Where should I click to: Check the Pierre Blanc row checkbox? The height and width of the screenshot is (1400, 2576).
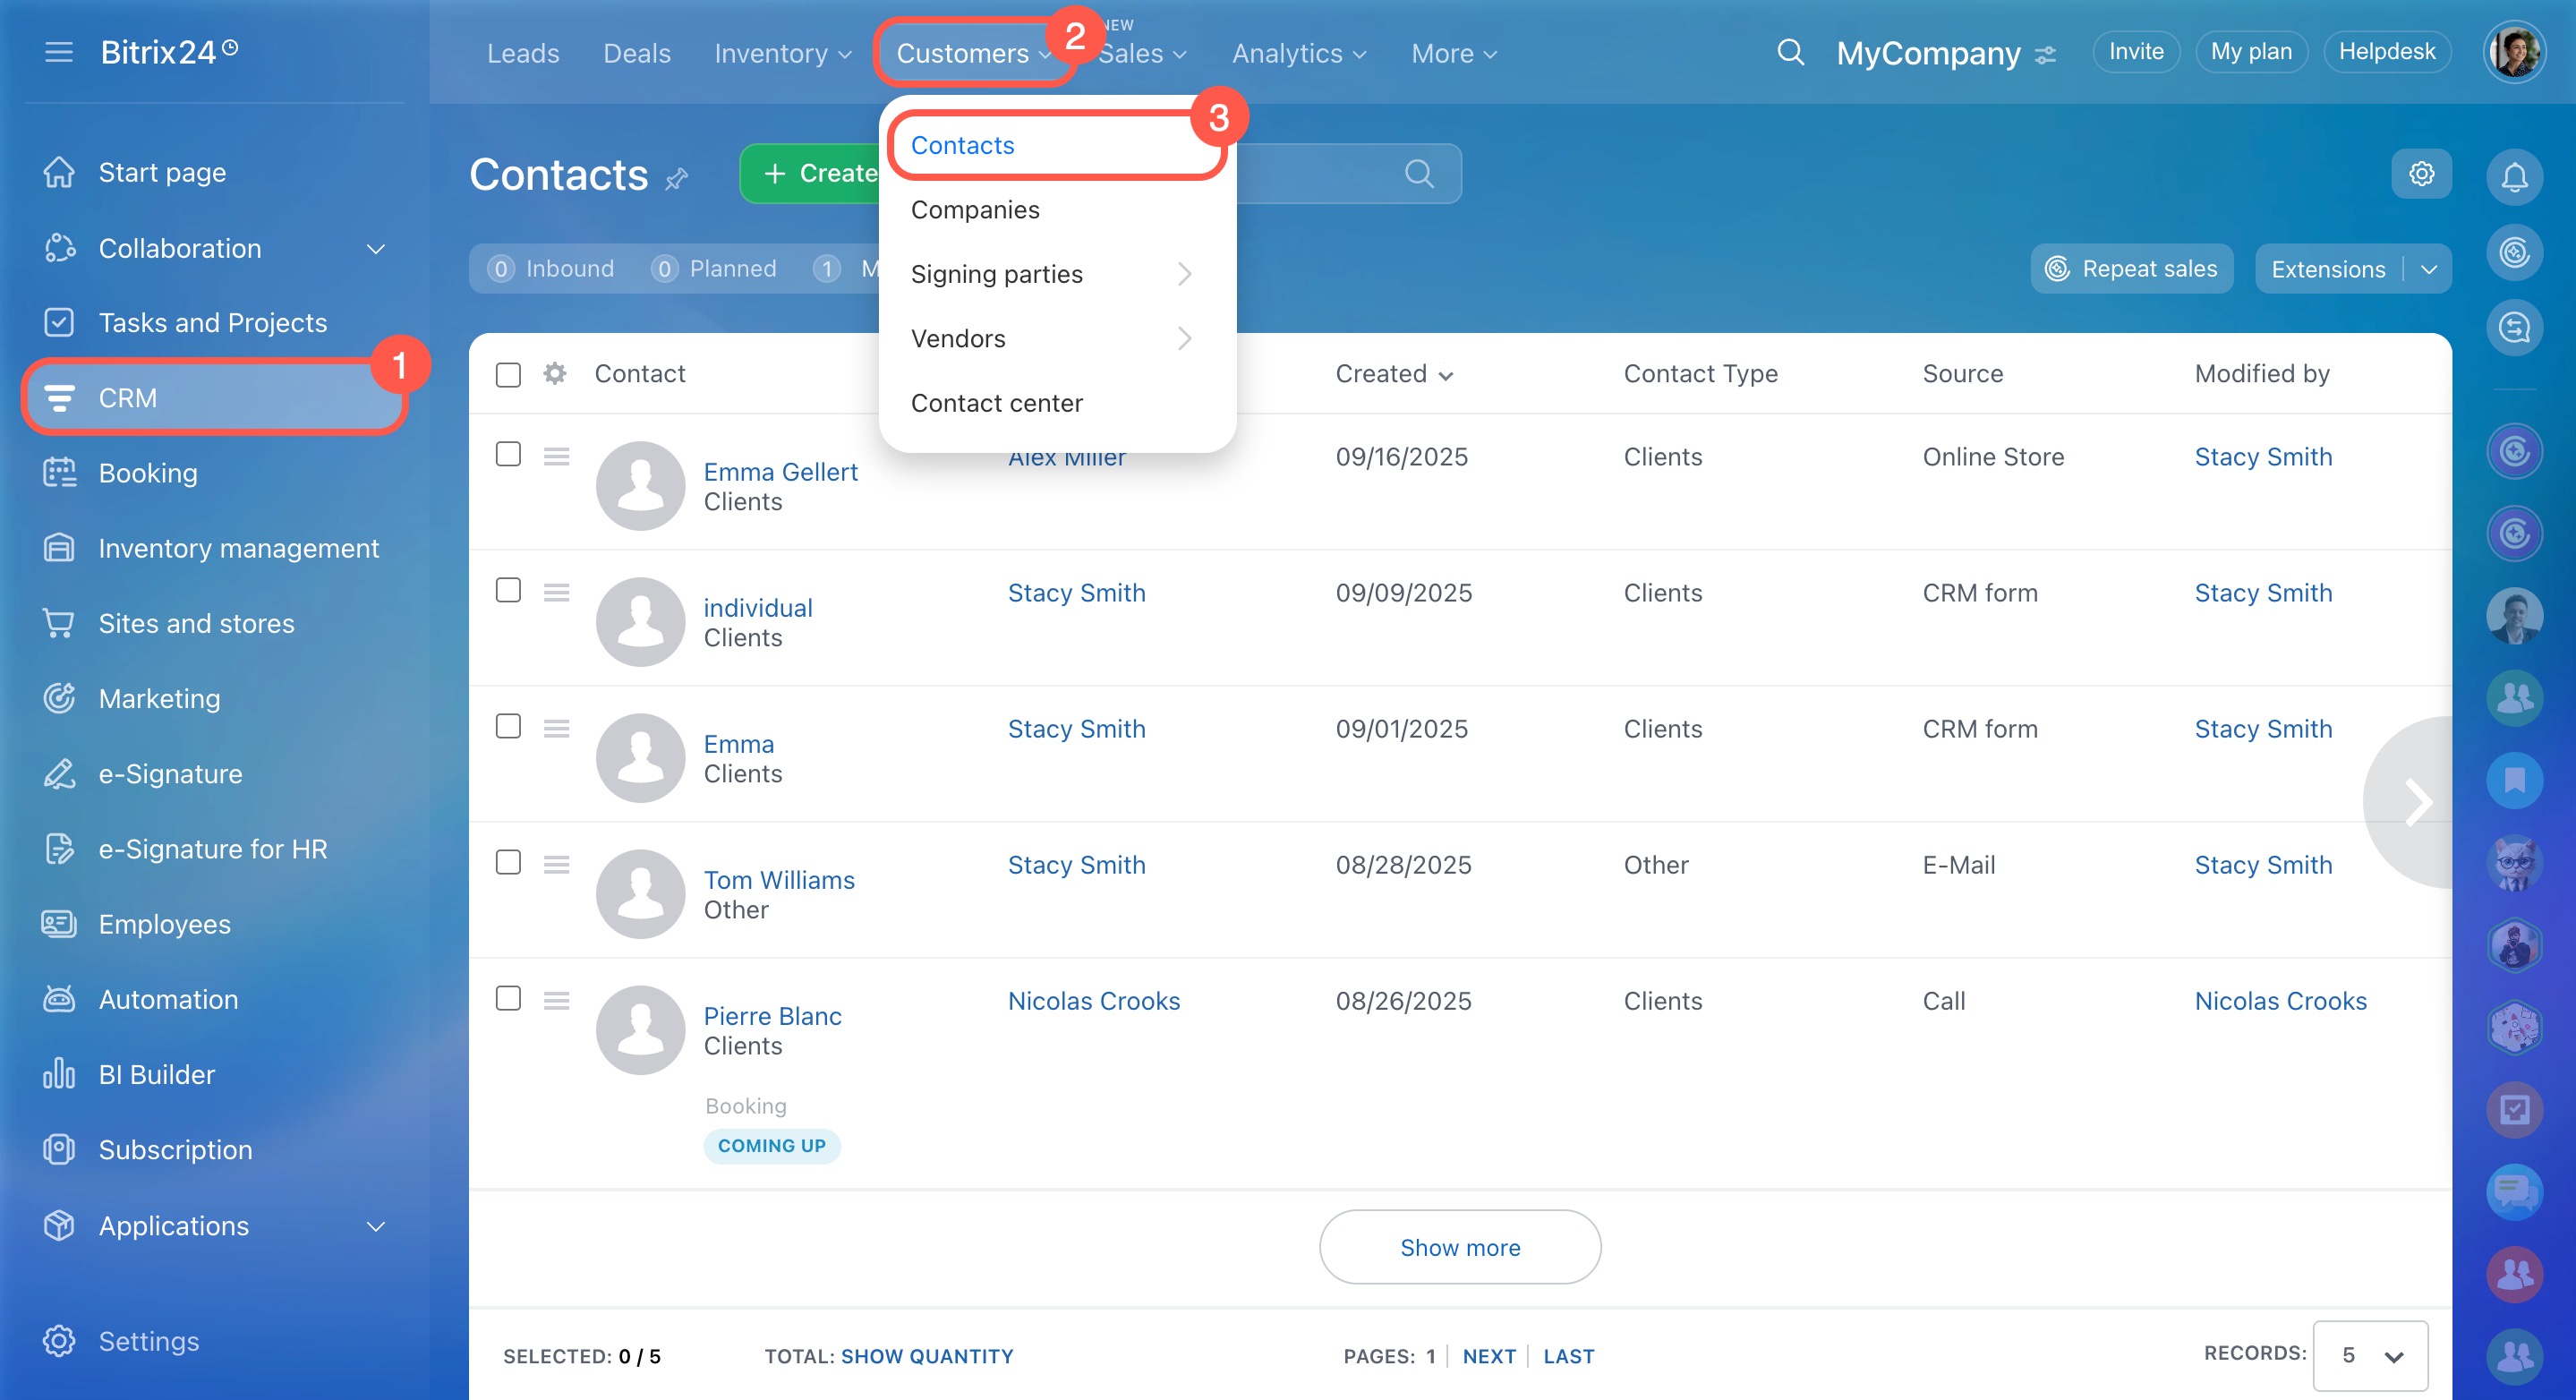point(508,999)
